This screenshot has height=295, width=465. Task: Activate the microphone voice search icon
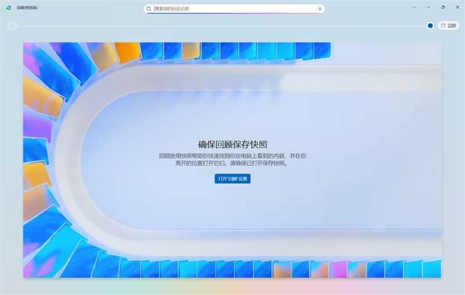(x=320, y=9)
